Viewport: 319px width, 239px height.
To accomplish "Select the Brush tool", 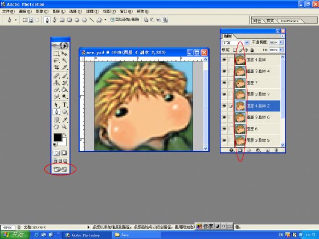I will (x=64, y=76).
